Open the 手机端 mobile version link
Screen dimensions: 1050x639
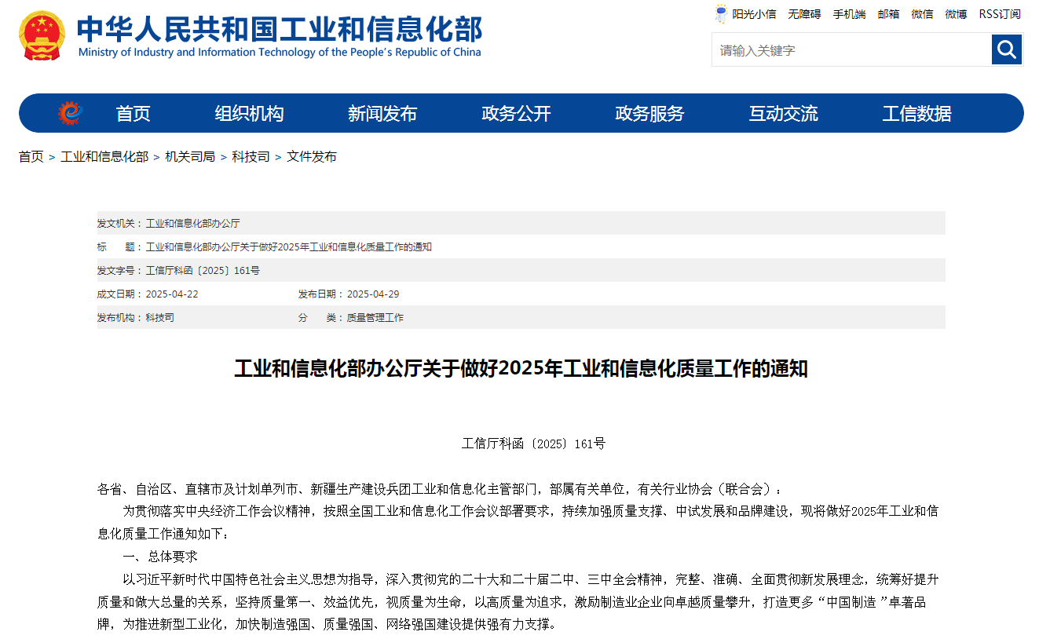(x=849, y=14)
